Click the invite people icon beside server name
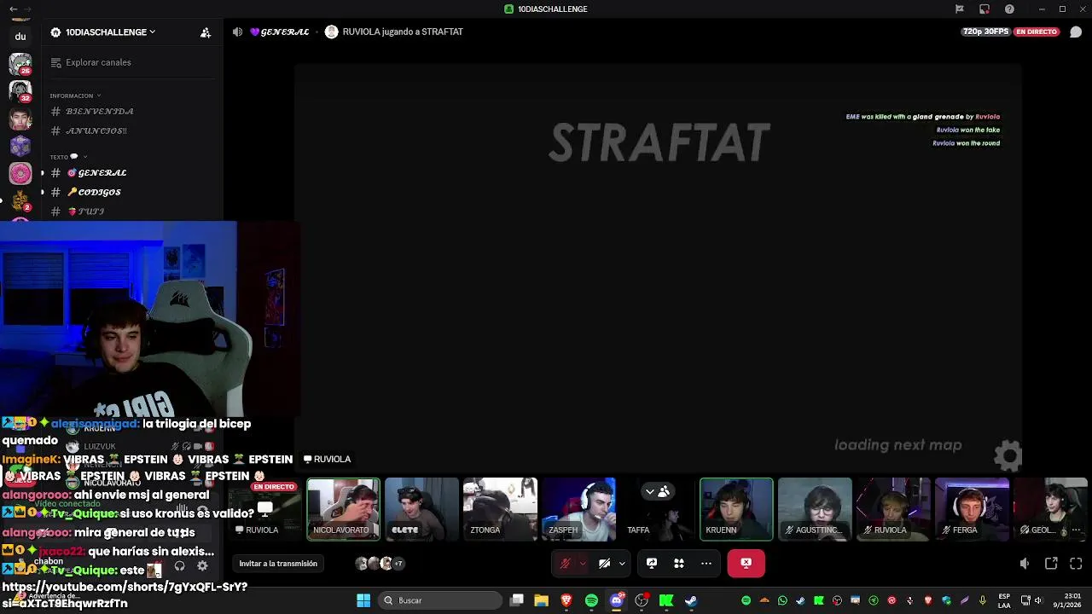 click(x=206, y=32)
